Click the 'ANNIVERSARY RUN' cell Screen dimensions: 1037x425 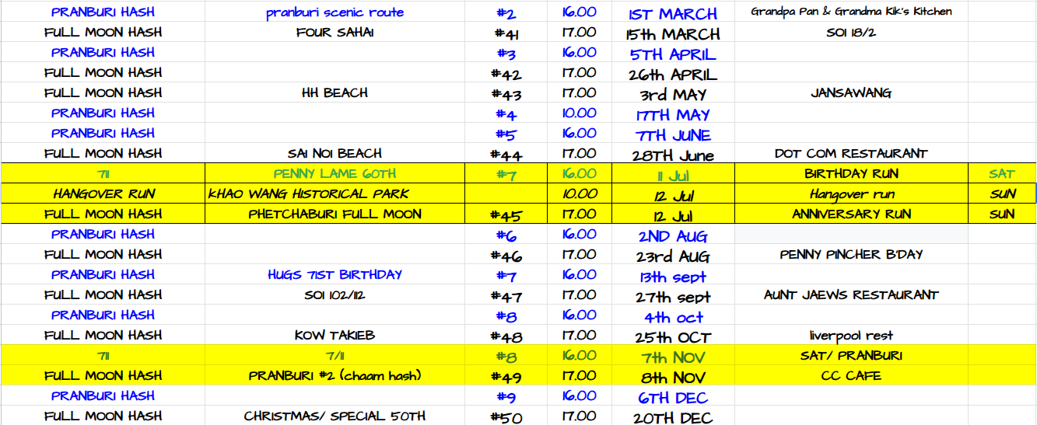pos(851,214)
